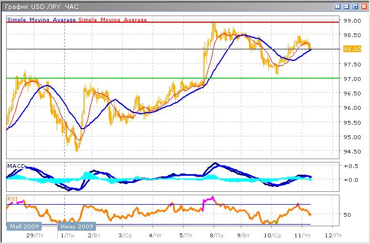Maximize the USD/JPY chart window
The image size is (370, 244).
pos(355,6)
